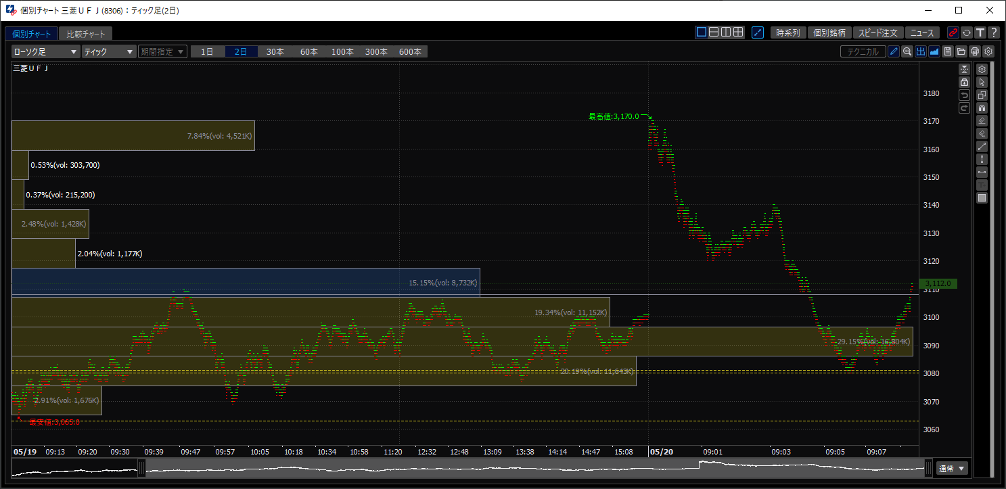Click the chart print icon
This screenshot has height=489, width=1006.
click(975, 51)
